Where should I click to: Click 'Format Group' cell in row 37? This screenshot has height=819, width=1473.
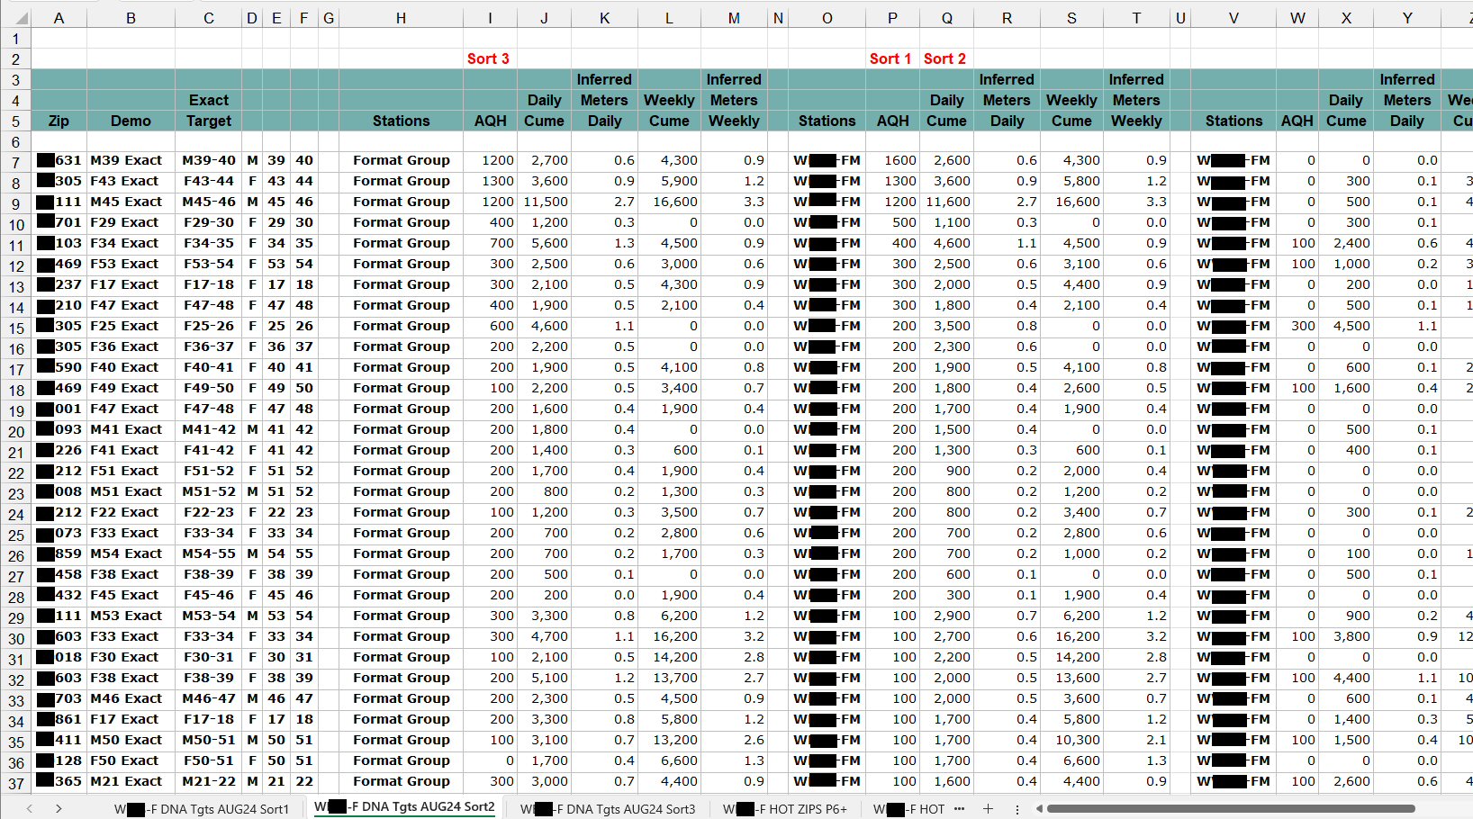pyautogui.click(x=401, y=781)
